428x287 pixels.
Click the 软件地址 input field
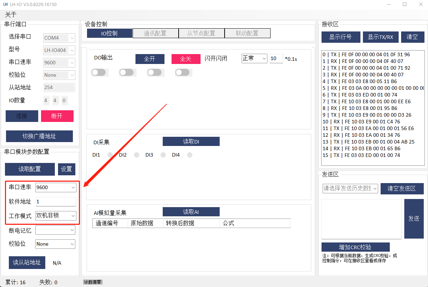(56, 201)
